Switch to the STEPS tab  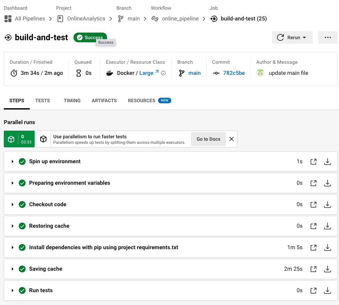(17, 101)
